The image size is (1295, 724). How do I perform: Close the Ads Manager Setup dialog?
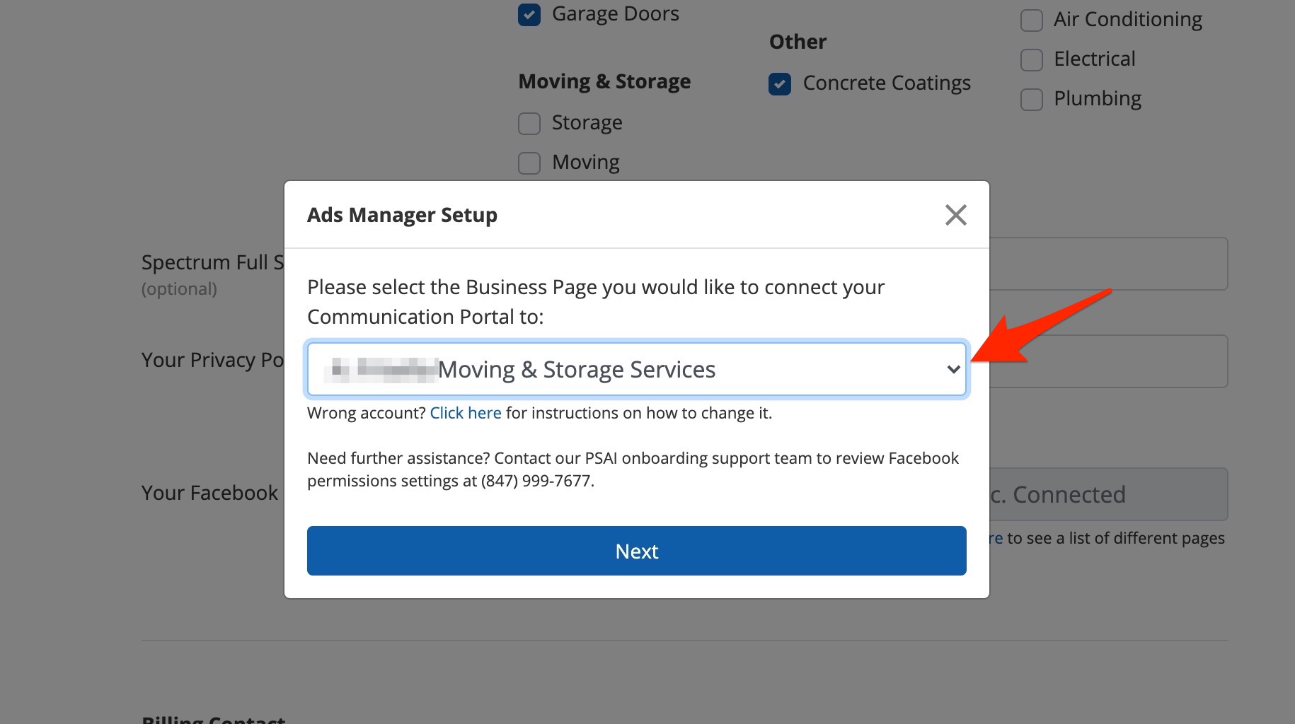[955, 215]
